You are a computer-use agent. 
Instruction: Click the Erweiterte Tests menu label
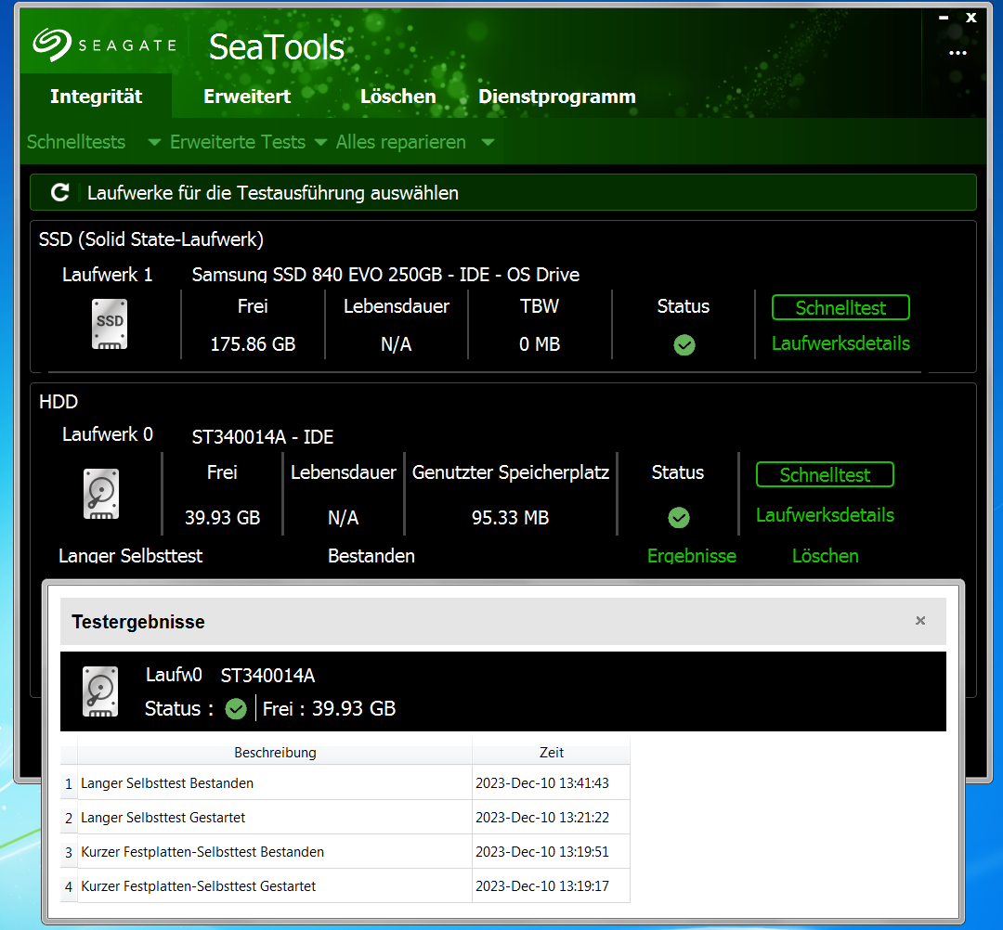tap(238, 142)
